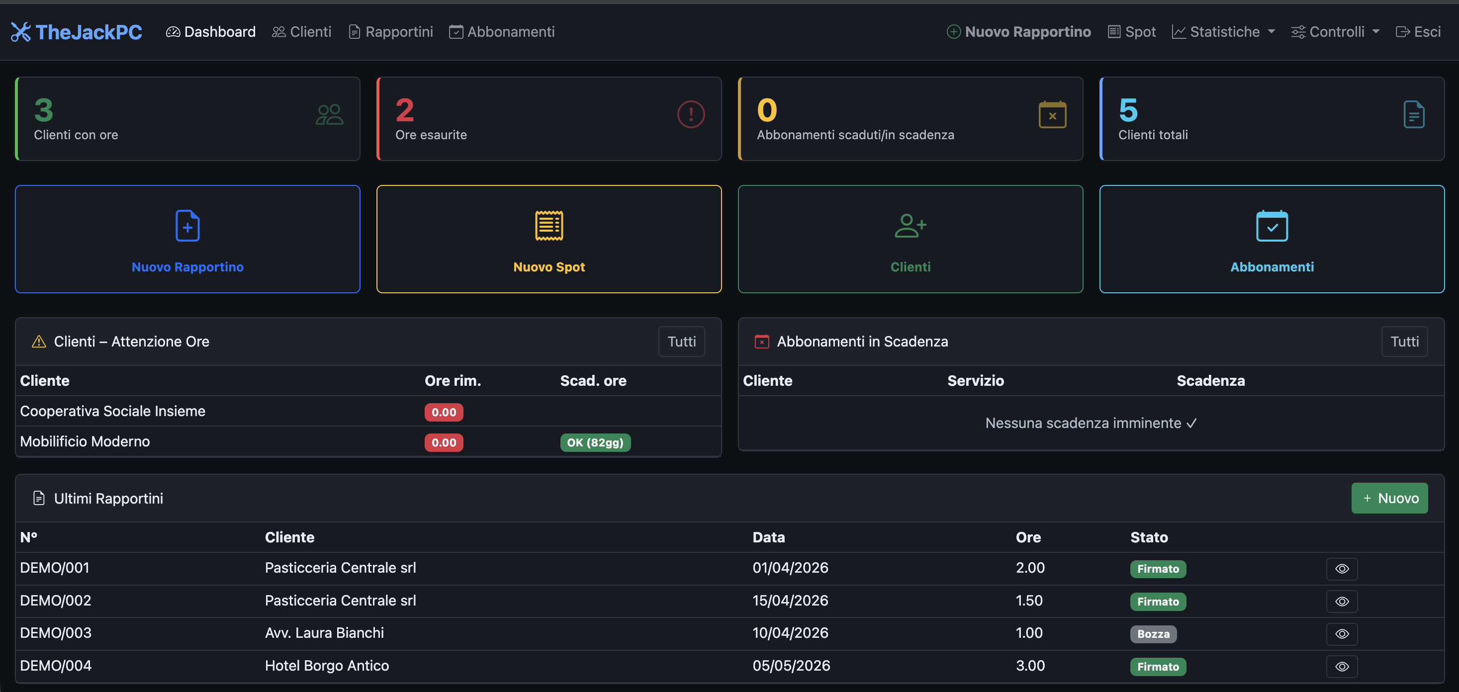
Task: Click the Clienti con ore count 3
Action: pyautogui.click(x=44, y=110)
